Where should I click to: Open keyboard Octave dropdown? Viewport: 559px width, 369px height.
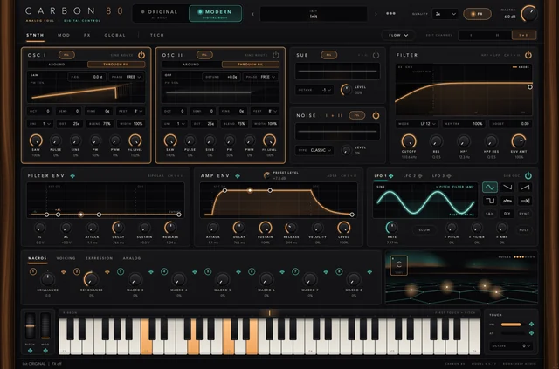[x=510, y=345]
